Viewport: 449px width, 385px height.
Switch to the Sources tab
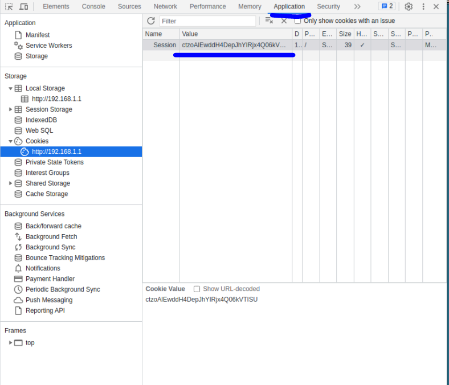[129, 6]
